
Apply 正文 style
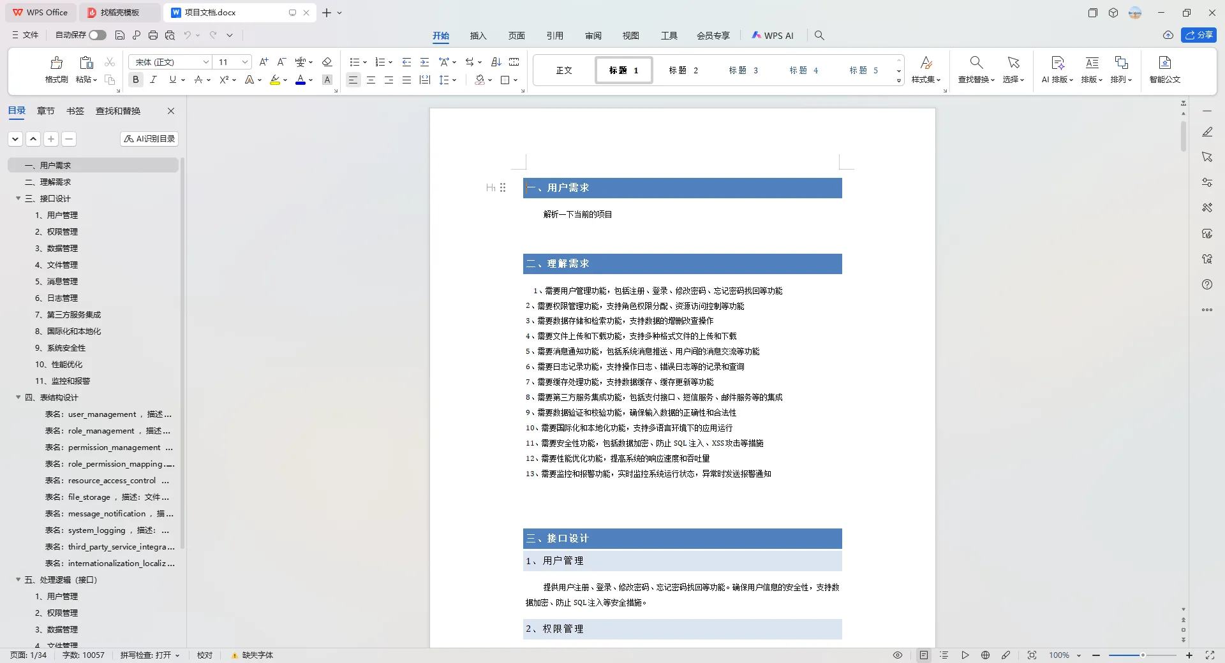click(x=564, y=70)
